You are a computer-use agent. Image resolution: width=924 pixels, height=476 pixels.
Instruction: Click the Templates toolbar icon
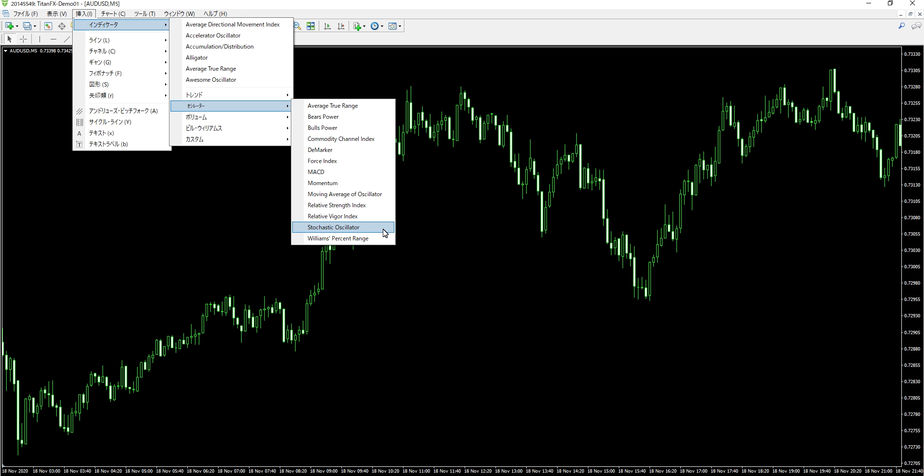392,26
